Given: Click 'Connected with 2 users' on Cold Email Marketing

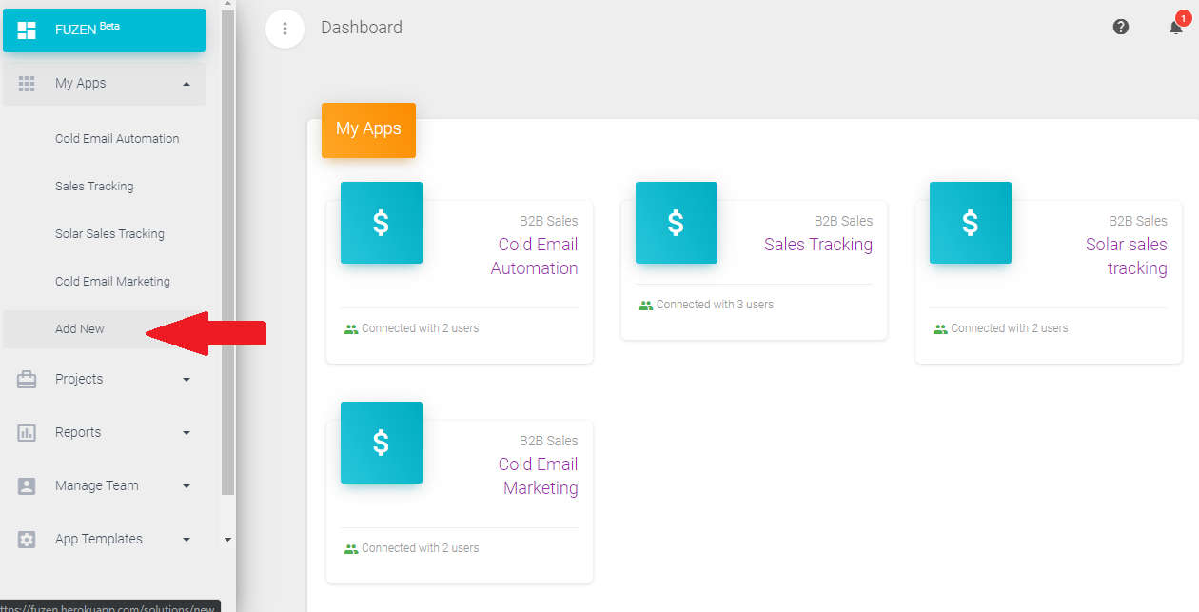Looking at the screenshot, I should (x=420, y=548).
